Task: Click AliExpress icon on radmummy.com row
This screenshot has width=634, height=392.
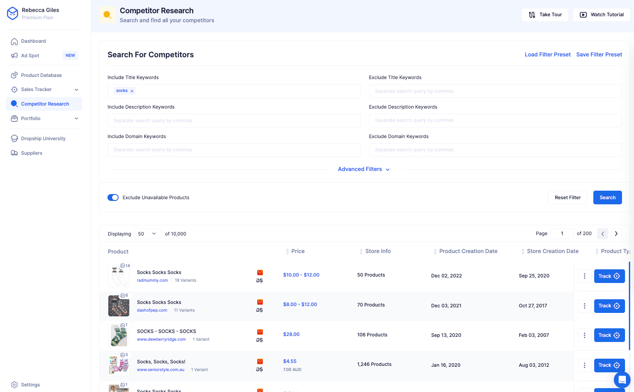Action: click(x=259, y=272)
